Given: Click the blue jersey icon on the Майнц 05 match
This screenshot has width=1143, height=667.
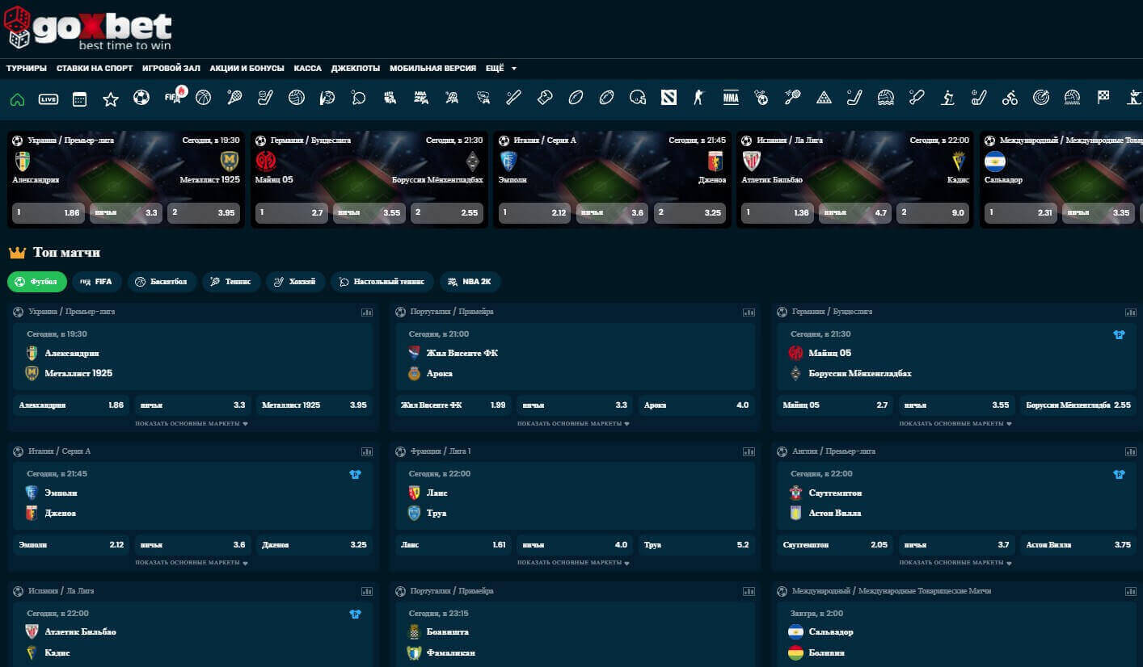Looking at the screenshot, I should click(x=1120, y=334).
